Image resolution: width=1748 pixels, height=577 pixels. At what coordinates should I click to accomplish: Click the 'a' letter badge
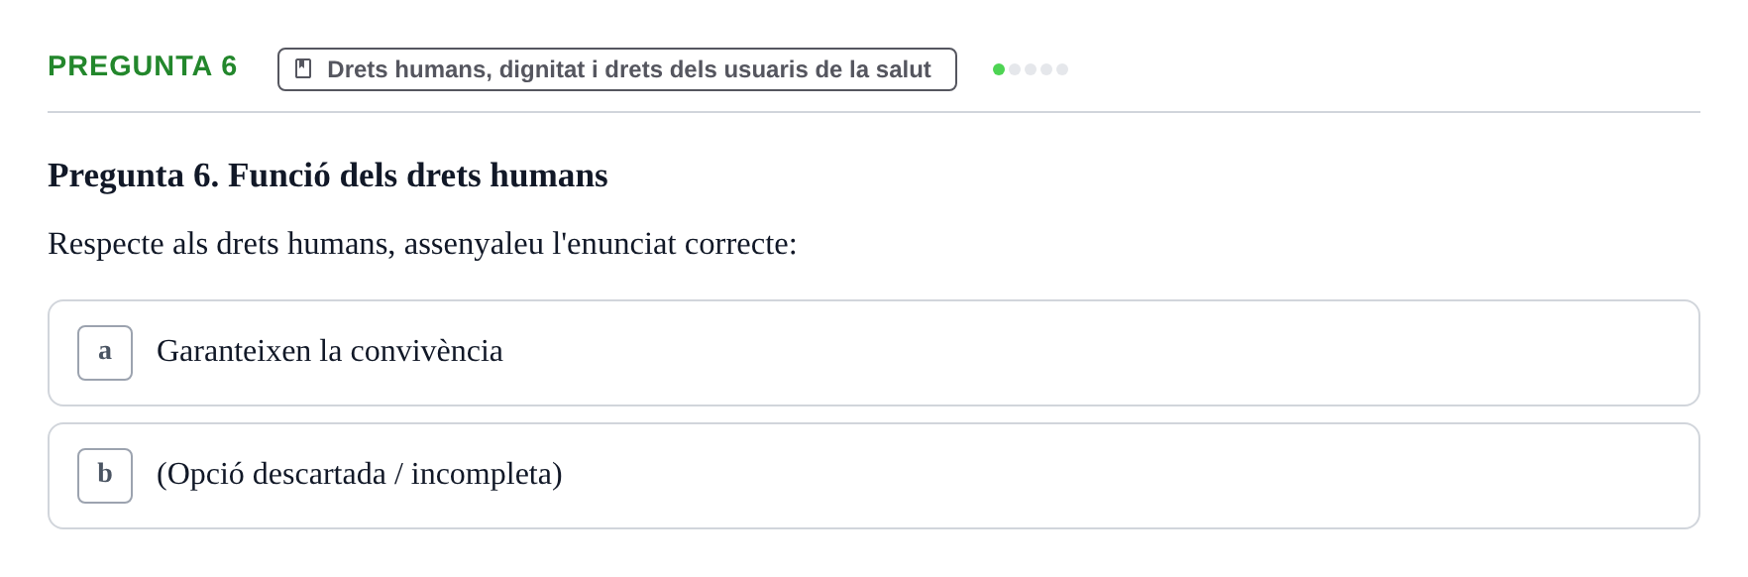[x=105, y=353]
